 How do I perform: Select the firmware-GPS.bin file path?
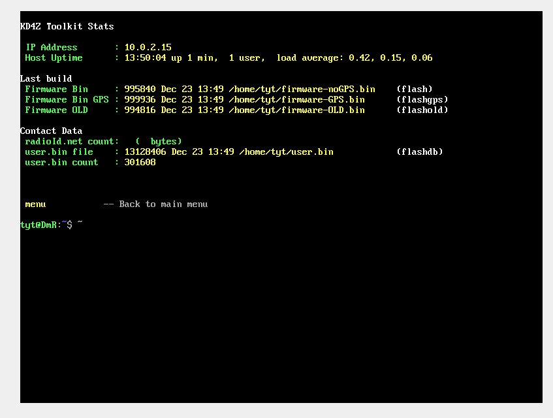[x=296, y=100]
